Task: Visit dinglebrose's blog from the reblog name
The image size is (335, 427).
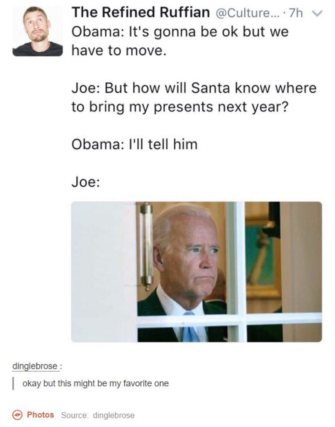Action: pyautogui.click(x=35, y=366)
